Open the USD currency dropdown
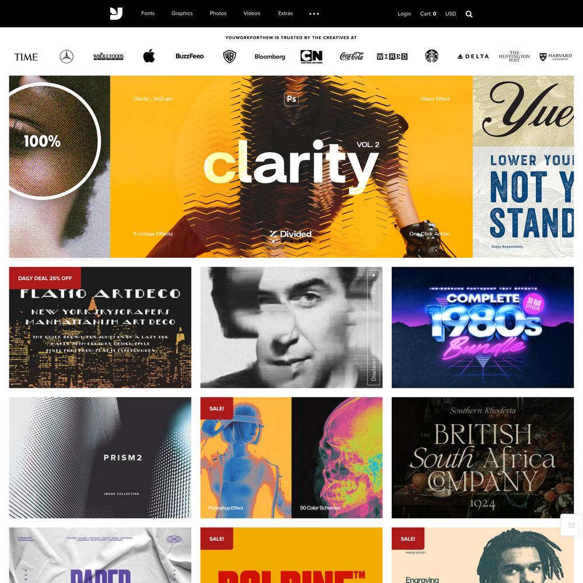The image size is (583, 583). coord(450,14)
